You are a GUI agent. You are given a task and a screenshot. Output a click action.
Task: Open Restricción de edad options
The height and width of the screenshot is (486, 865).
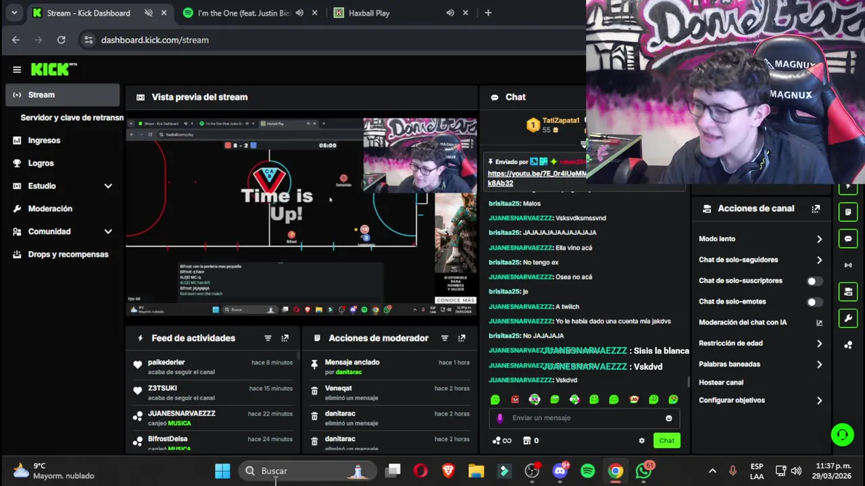point(761,344)
